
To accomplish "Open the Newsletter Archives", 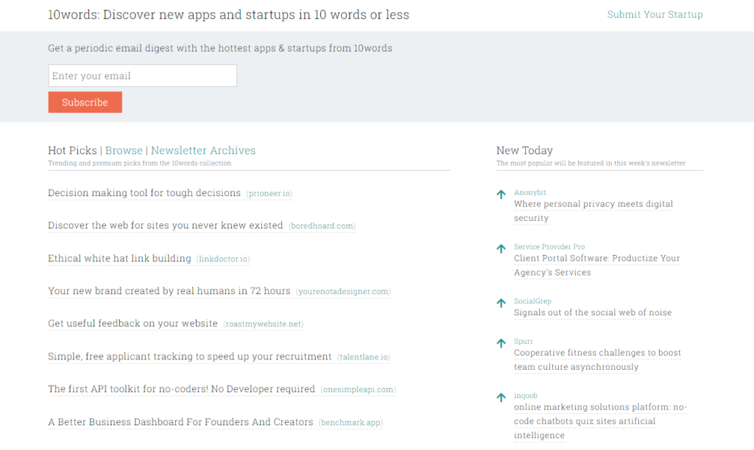I will point(203,150).
